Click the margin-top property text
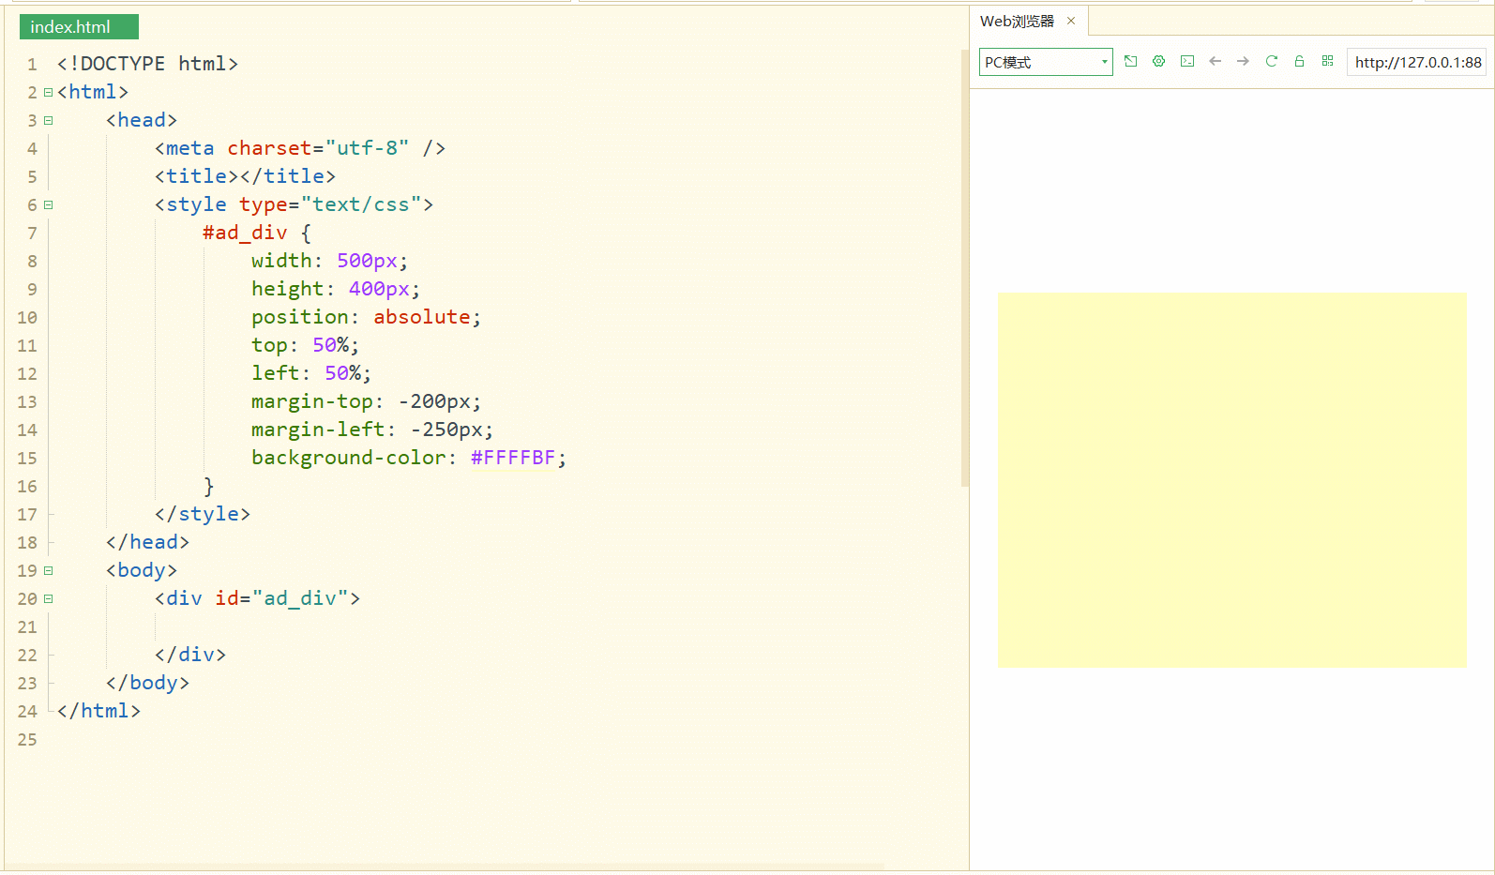The width and height of the screenshot is (1495, 875). [x=311, y=401]
